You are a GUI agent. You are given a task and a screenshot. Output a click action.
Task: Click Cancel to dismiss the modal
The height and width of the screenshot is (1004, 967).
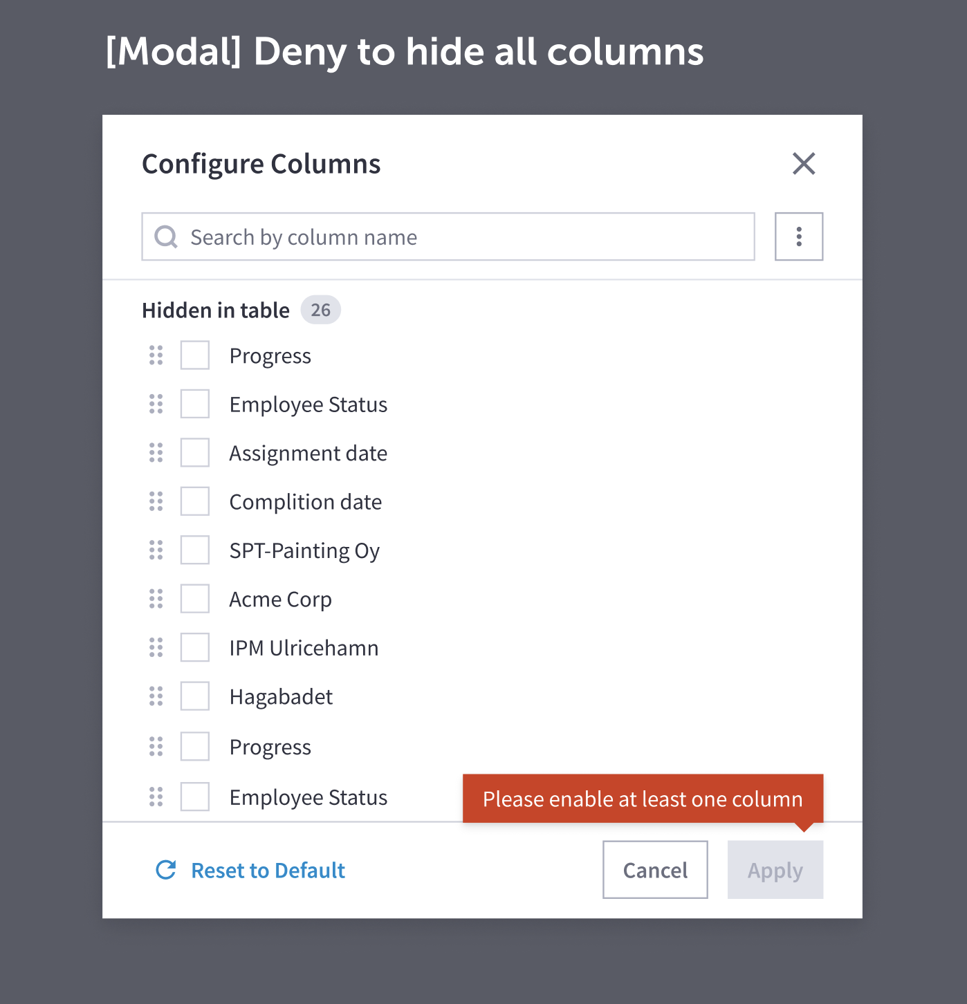tap(654, 870)
